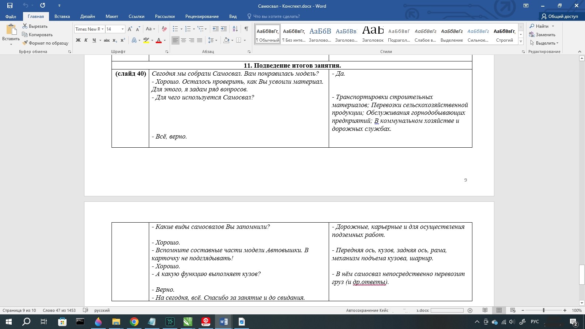Open the font size 14 dropdown

[x=122, y=29]
